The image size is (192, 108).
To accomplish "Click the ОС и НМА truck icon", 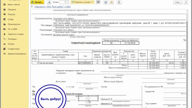I will 4,29.
